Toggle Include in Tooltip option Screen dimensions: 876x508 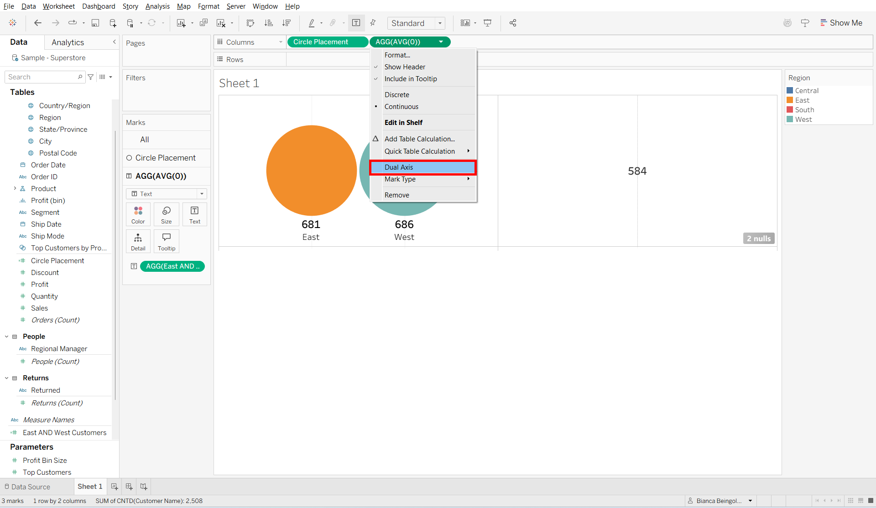[423, 79]
